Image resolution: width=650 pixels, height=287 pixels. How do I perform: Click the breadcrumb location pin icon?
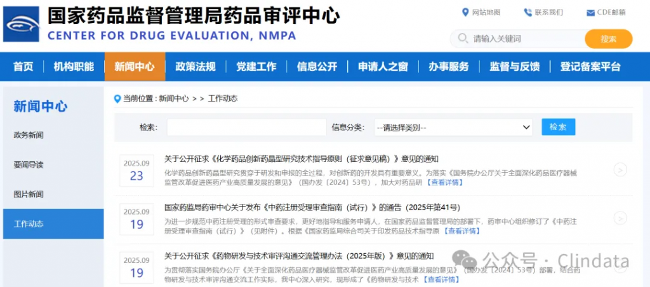(x=117, y=98)
